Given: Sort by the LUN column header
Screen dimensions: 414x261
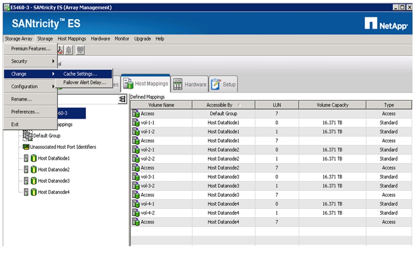Looking at the screenshot, I should tap(276, 105).
